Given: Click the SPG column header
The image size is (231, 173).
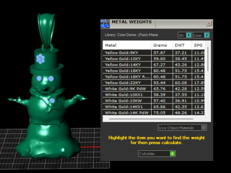Looking at the screenshot, I should [198, 45].
